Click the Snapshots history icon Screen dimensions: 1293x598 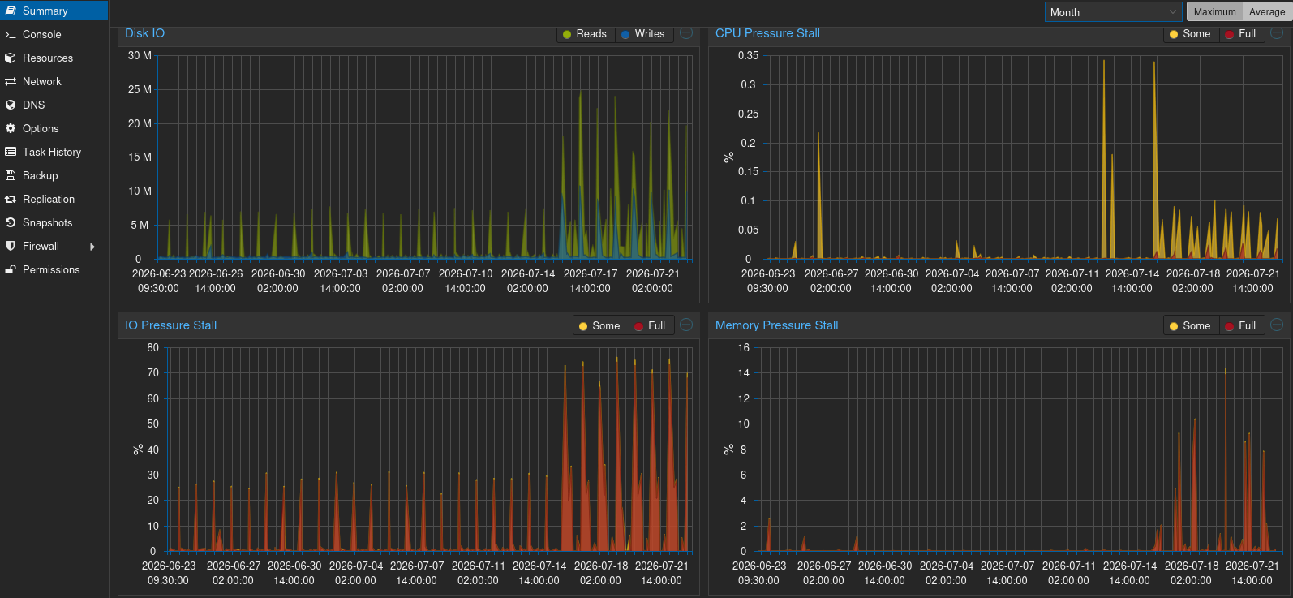11,223
